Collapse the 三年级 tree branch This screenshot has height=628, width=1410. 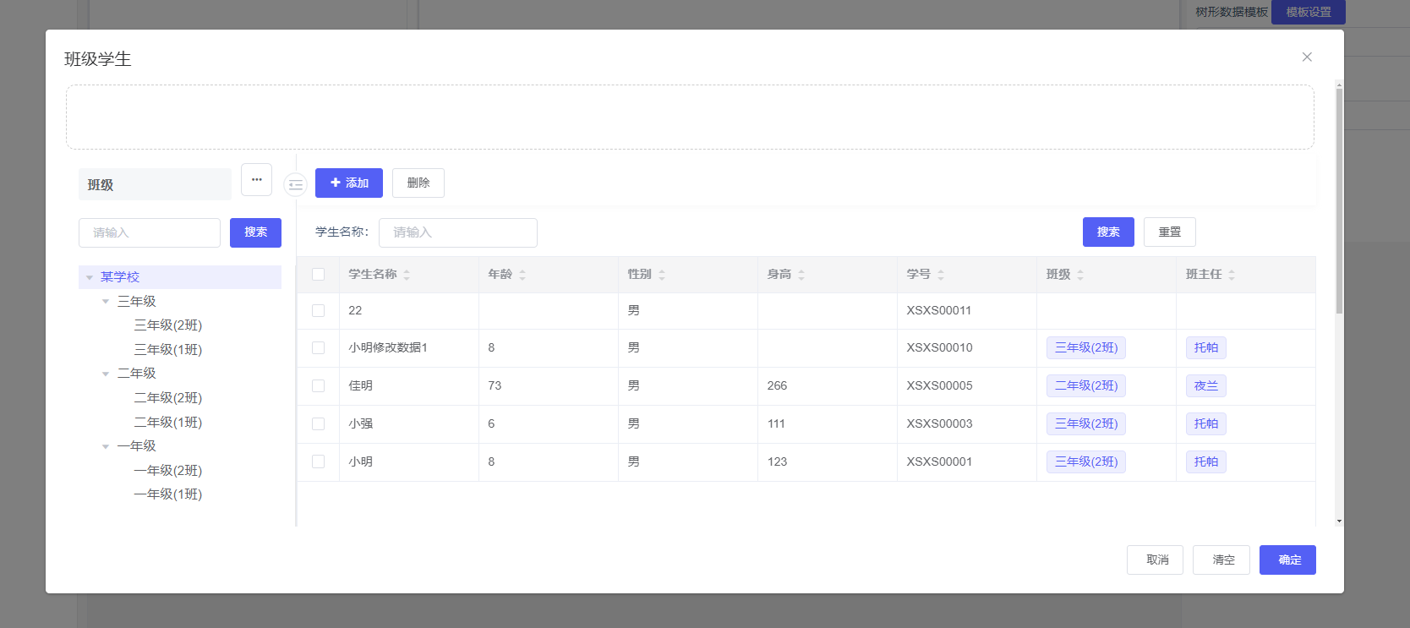coord(106,302)
